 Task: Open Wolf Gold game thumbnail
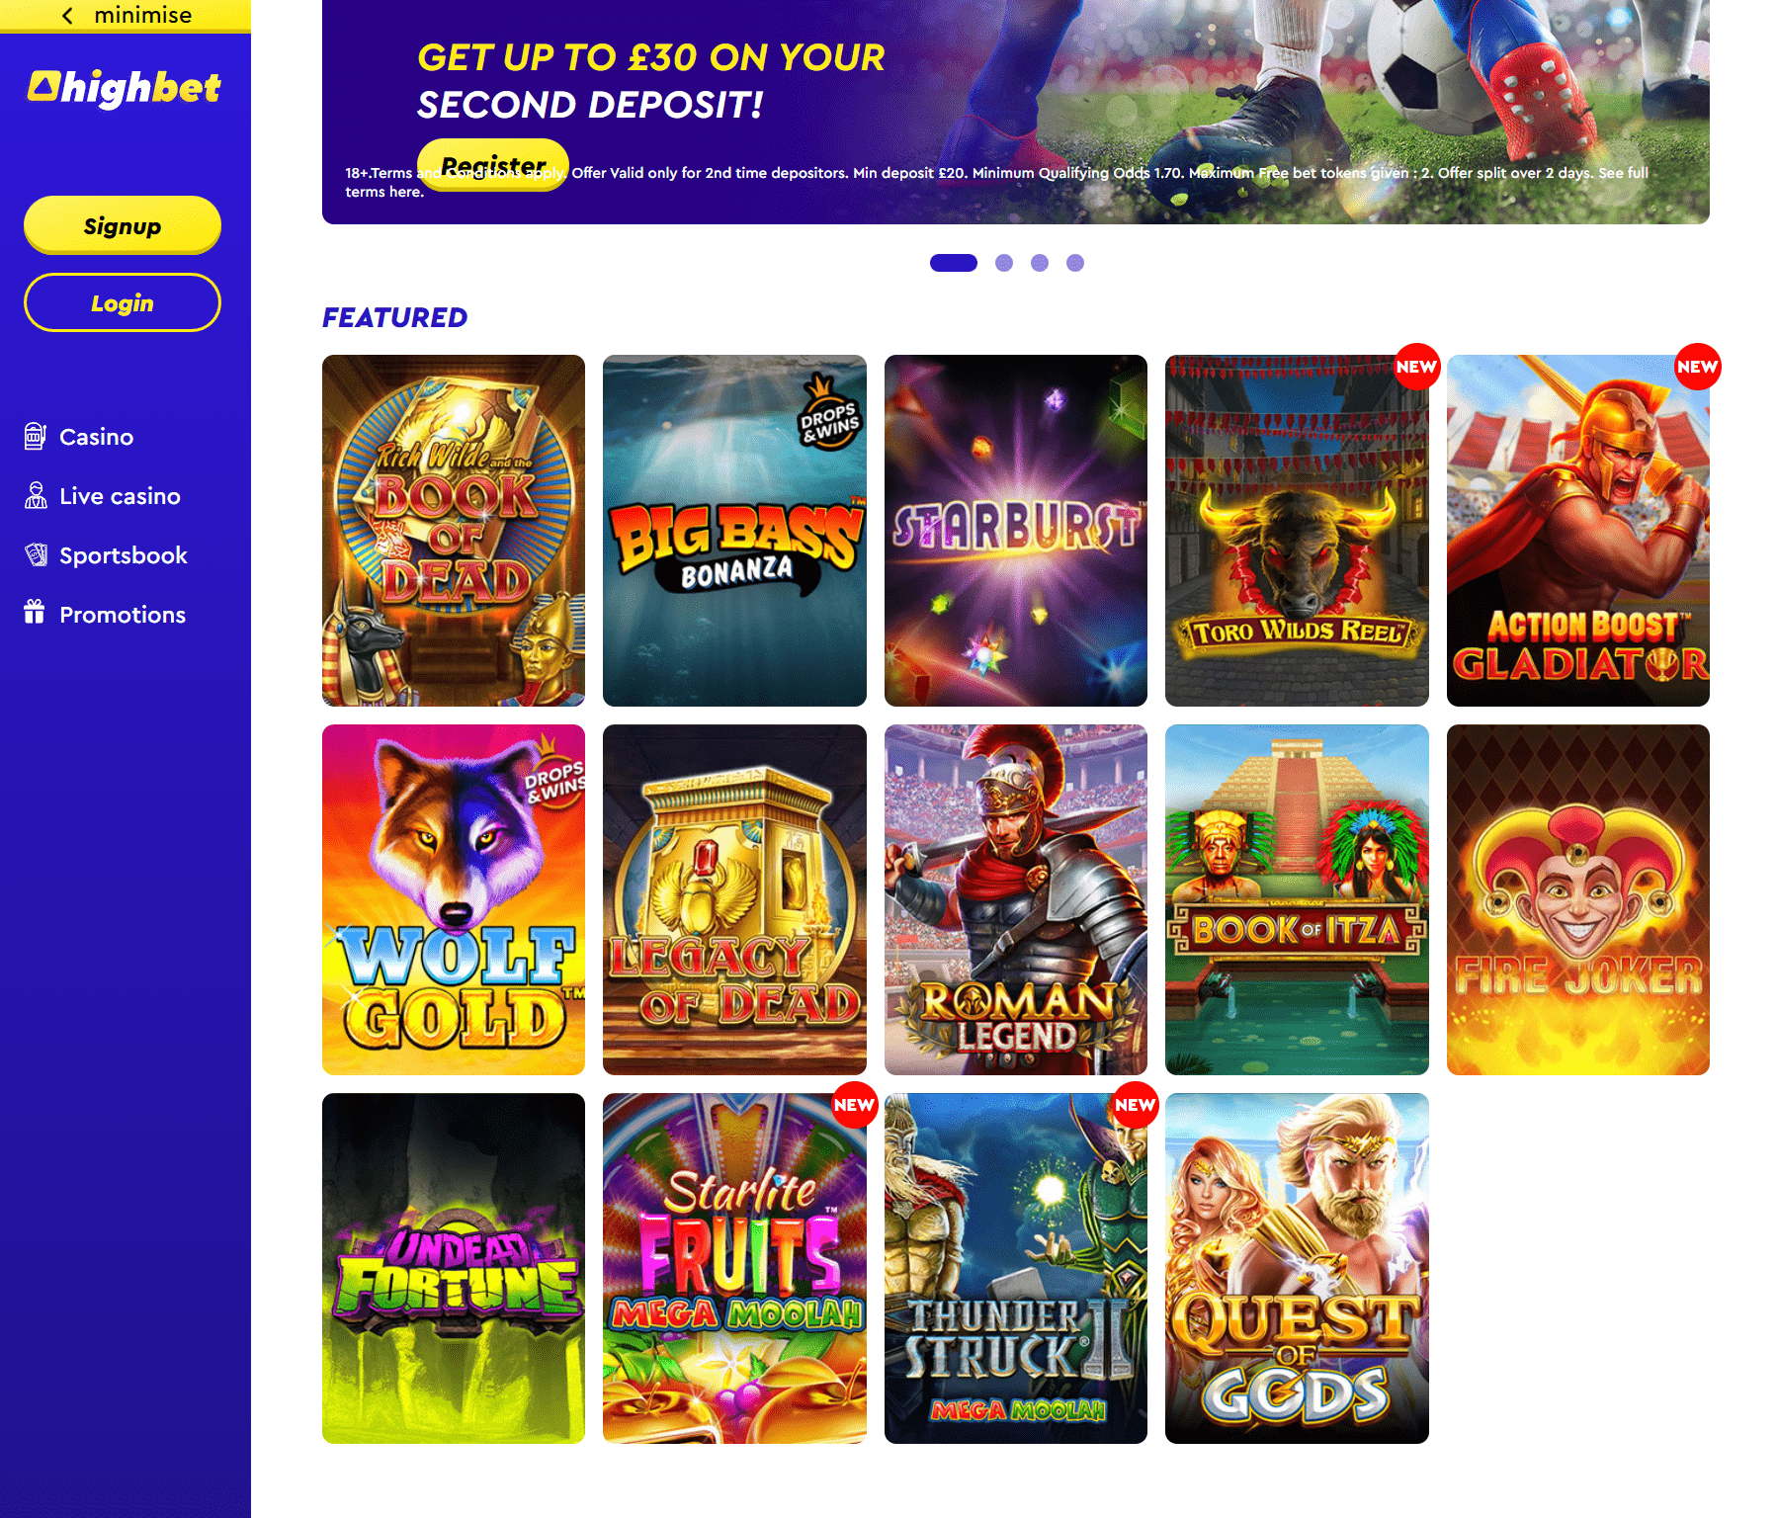454,899
